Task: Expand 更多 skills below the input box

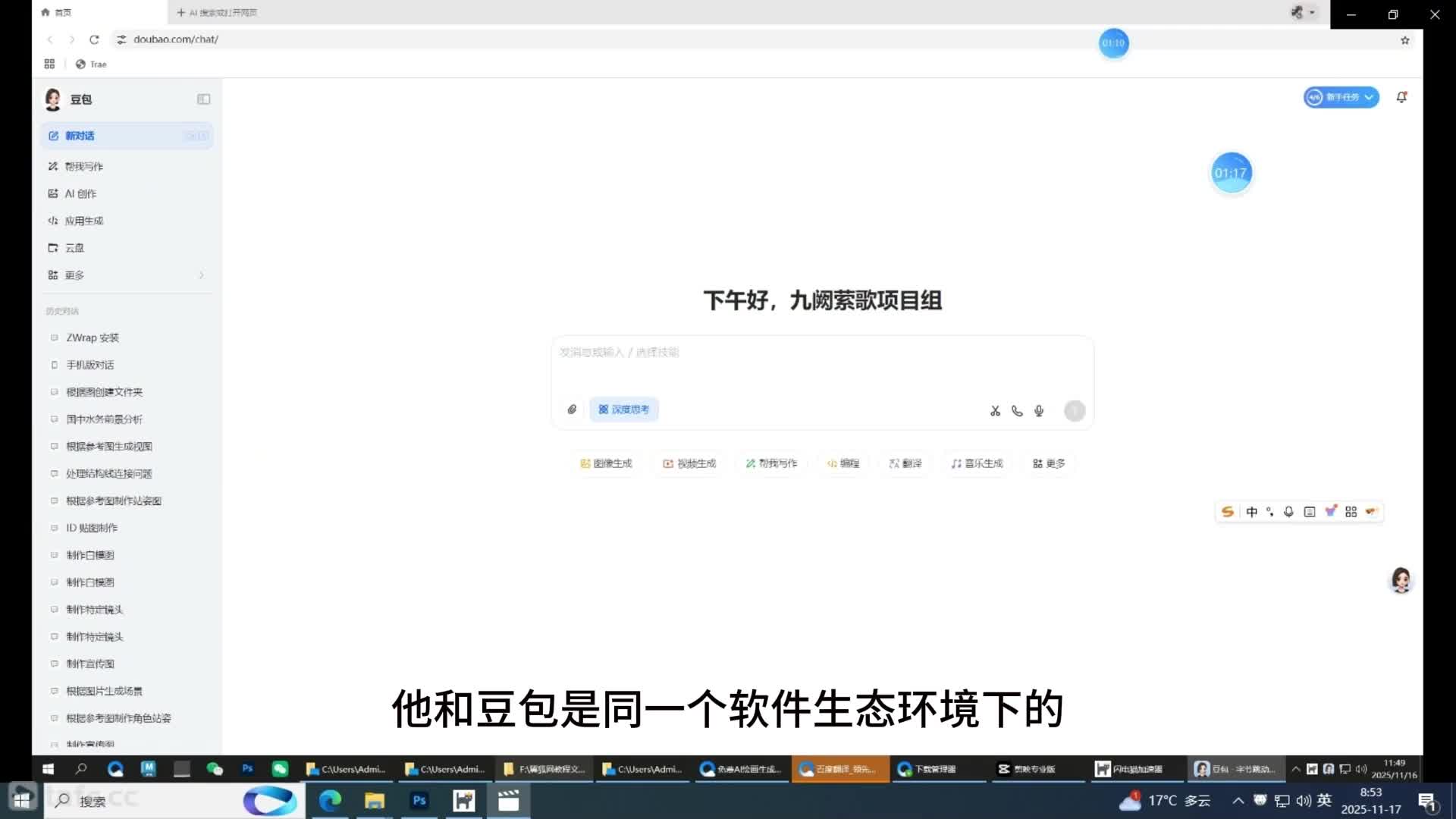Action: click(1049, 463)
